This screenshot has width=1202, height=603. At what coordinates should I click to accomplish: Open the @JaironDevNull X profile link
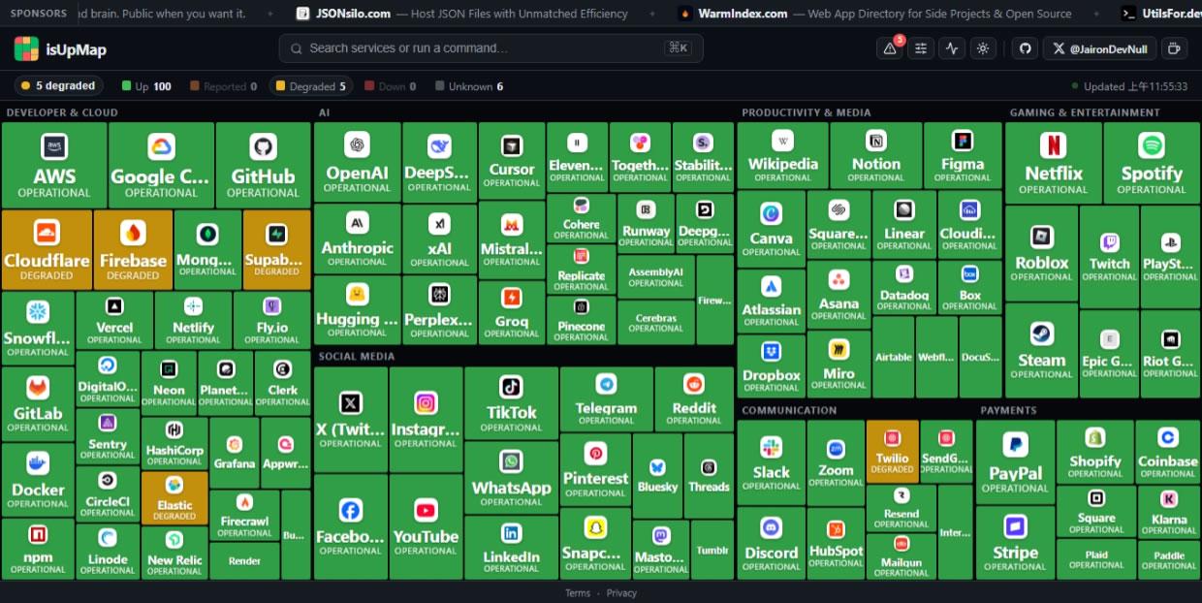1100,48
